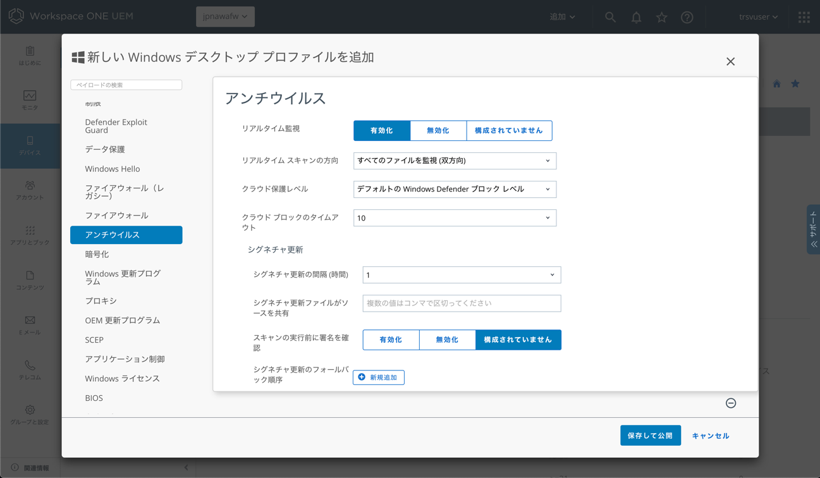The width and height of the screenshot is (820, 478).
Task: Select アンチウイルス payload
Action: click(x=126, y=235)
